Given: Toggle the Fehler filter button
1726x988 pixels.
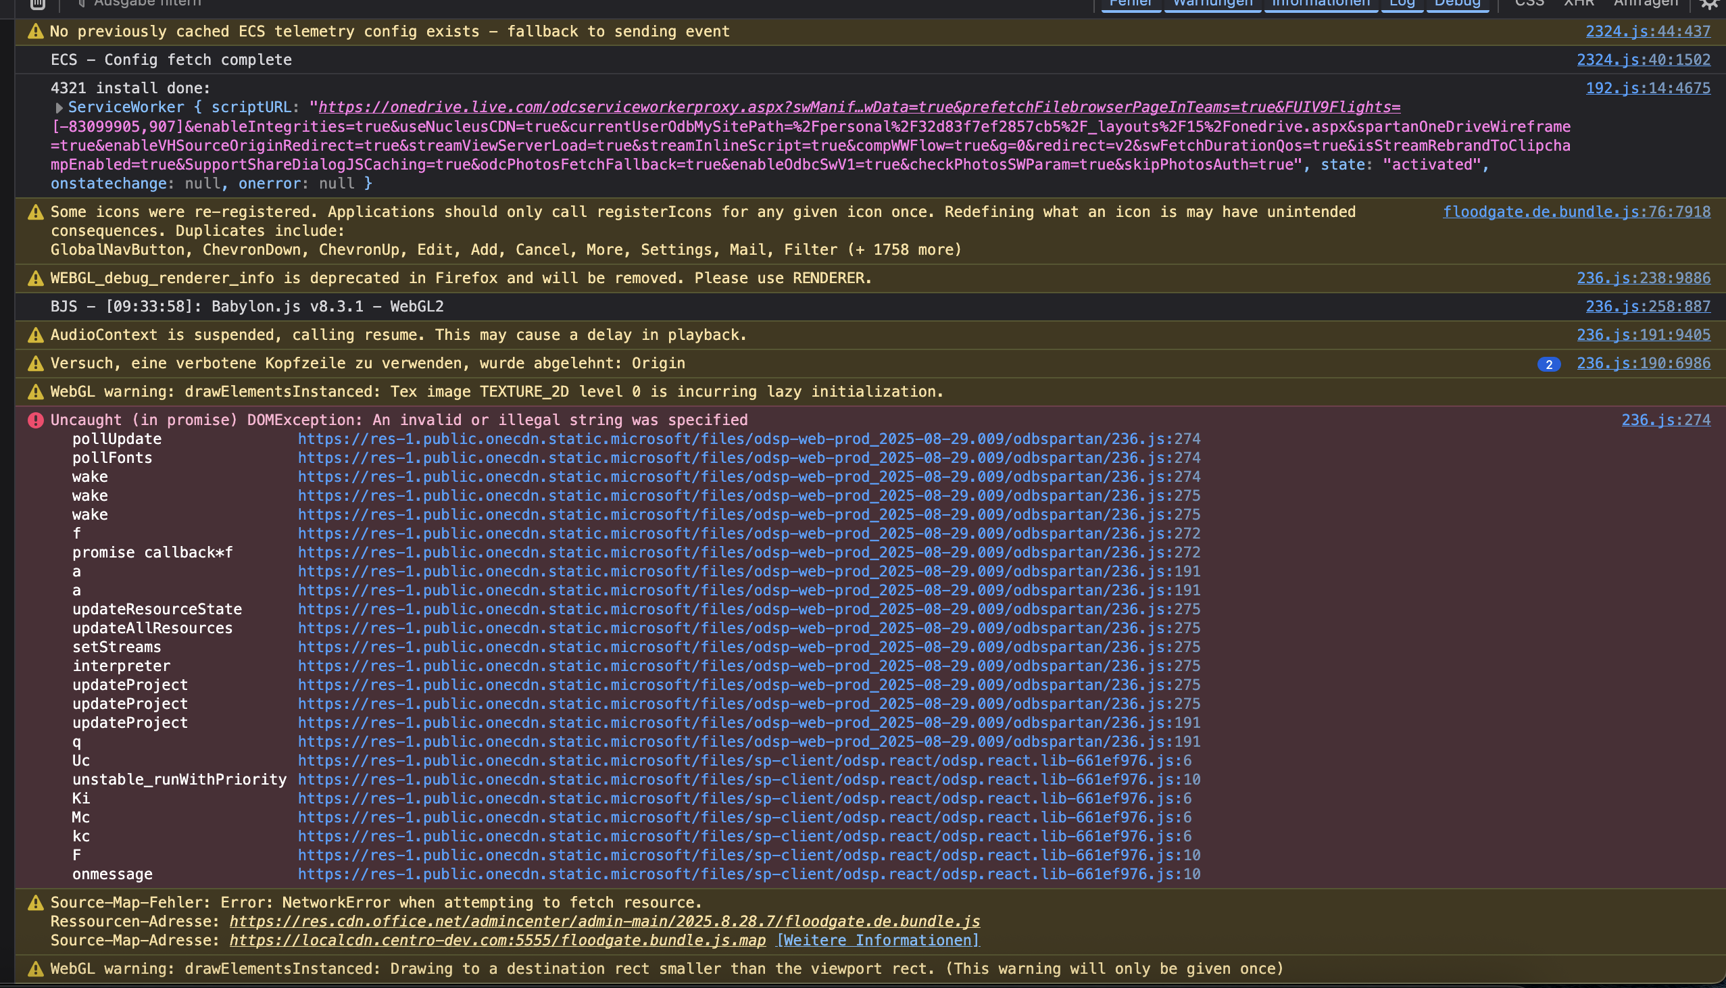Looking at the screenshot, I should [x=1131, y=3].
